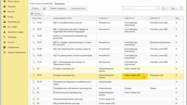The width and height of the screenshot is (187, 105).
Task: Click the Операции icon in sidebar
Action: pyautogui.click(x=5, y=37)
